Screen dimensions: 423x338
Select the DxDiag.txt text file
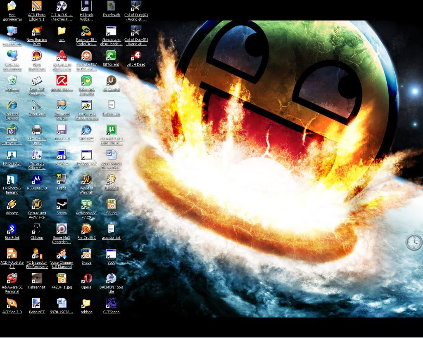111,105
